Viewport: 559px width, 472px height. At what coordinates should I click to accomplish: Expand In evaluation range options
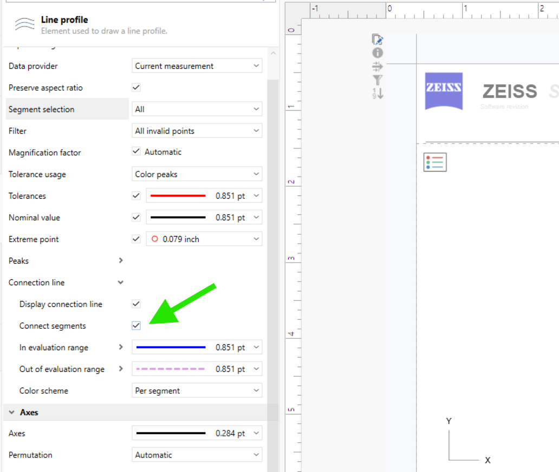pos(121,347)
